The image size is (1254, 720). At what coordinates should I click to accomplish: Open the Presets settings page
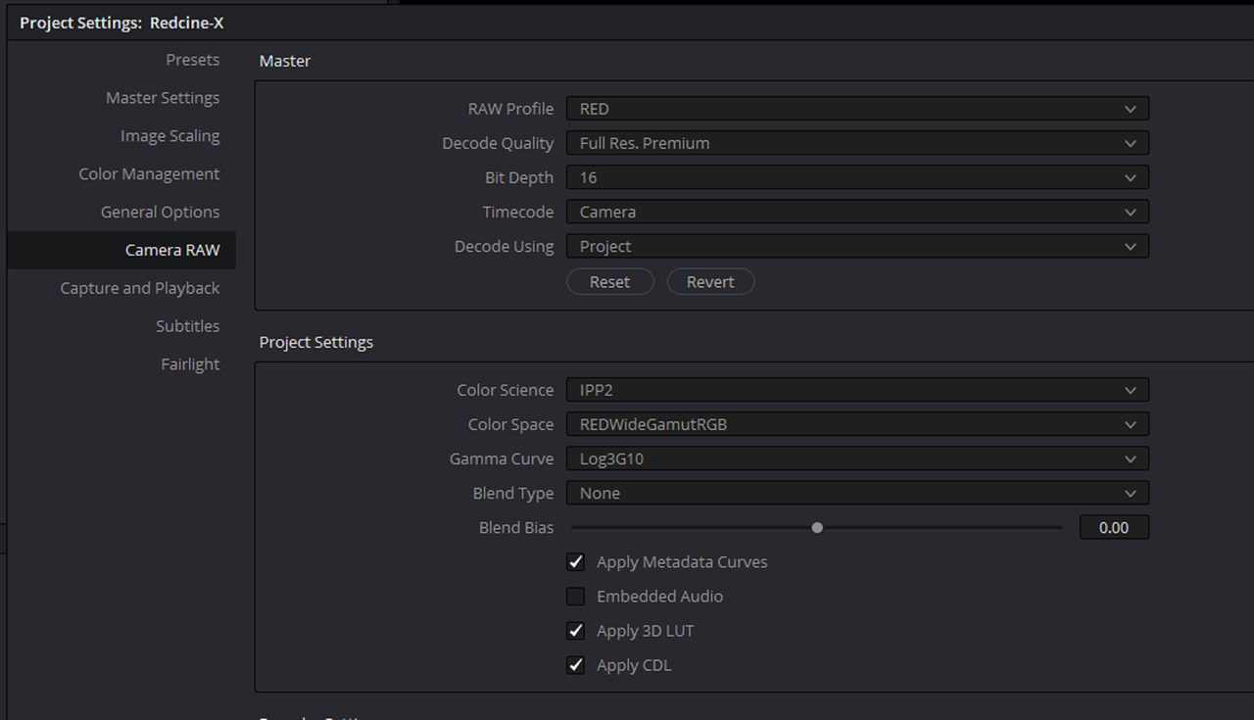[192, 60]
